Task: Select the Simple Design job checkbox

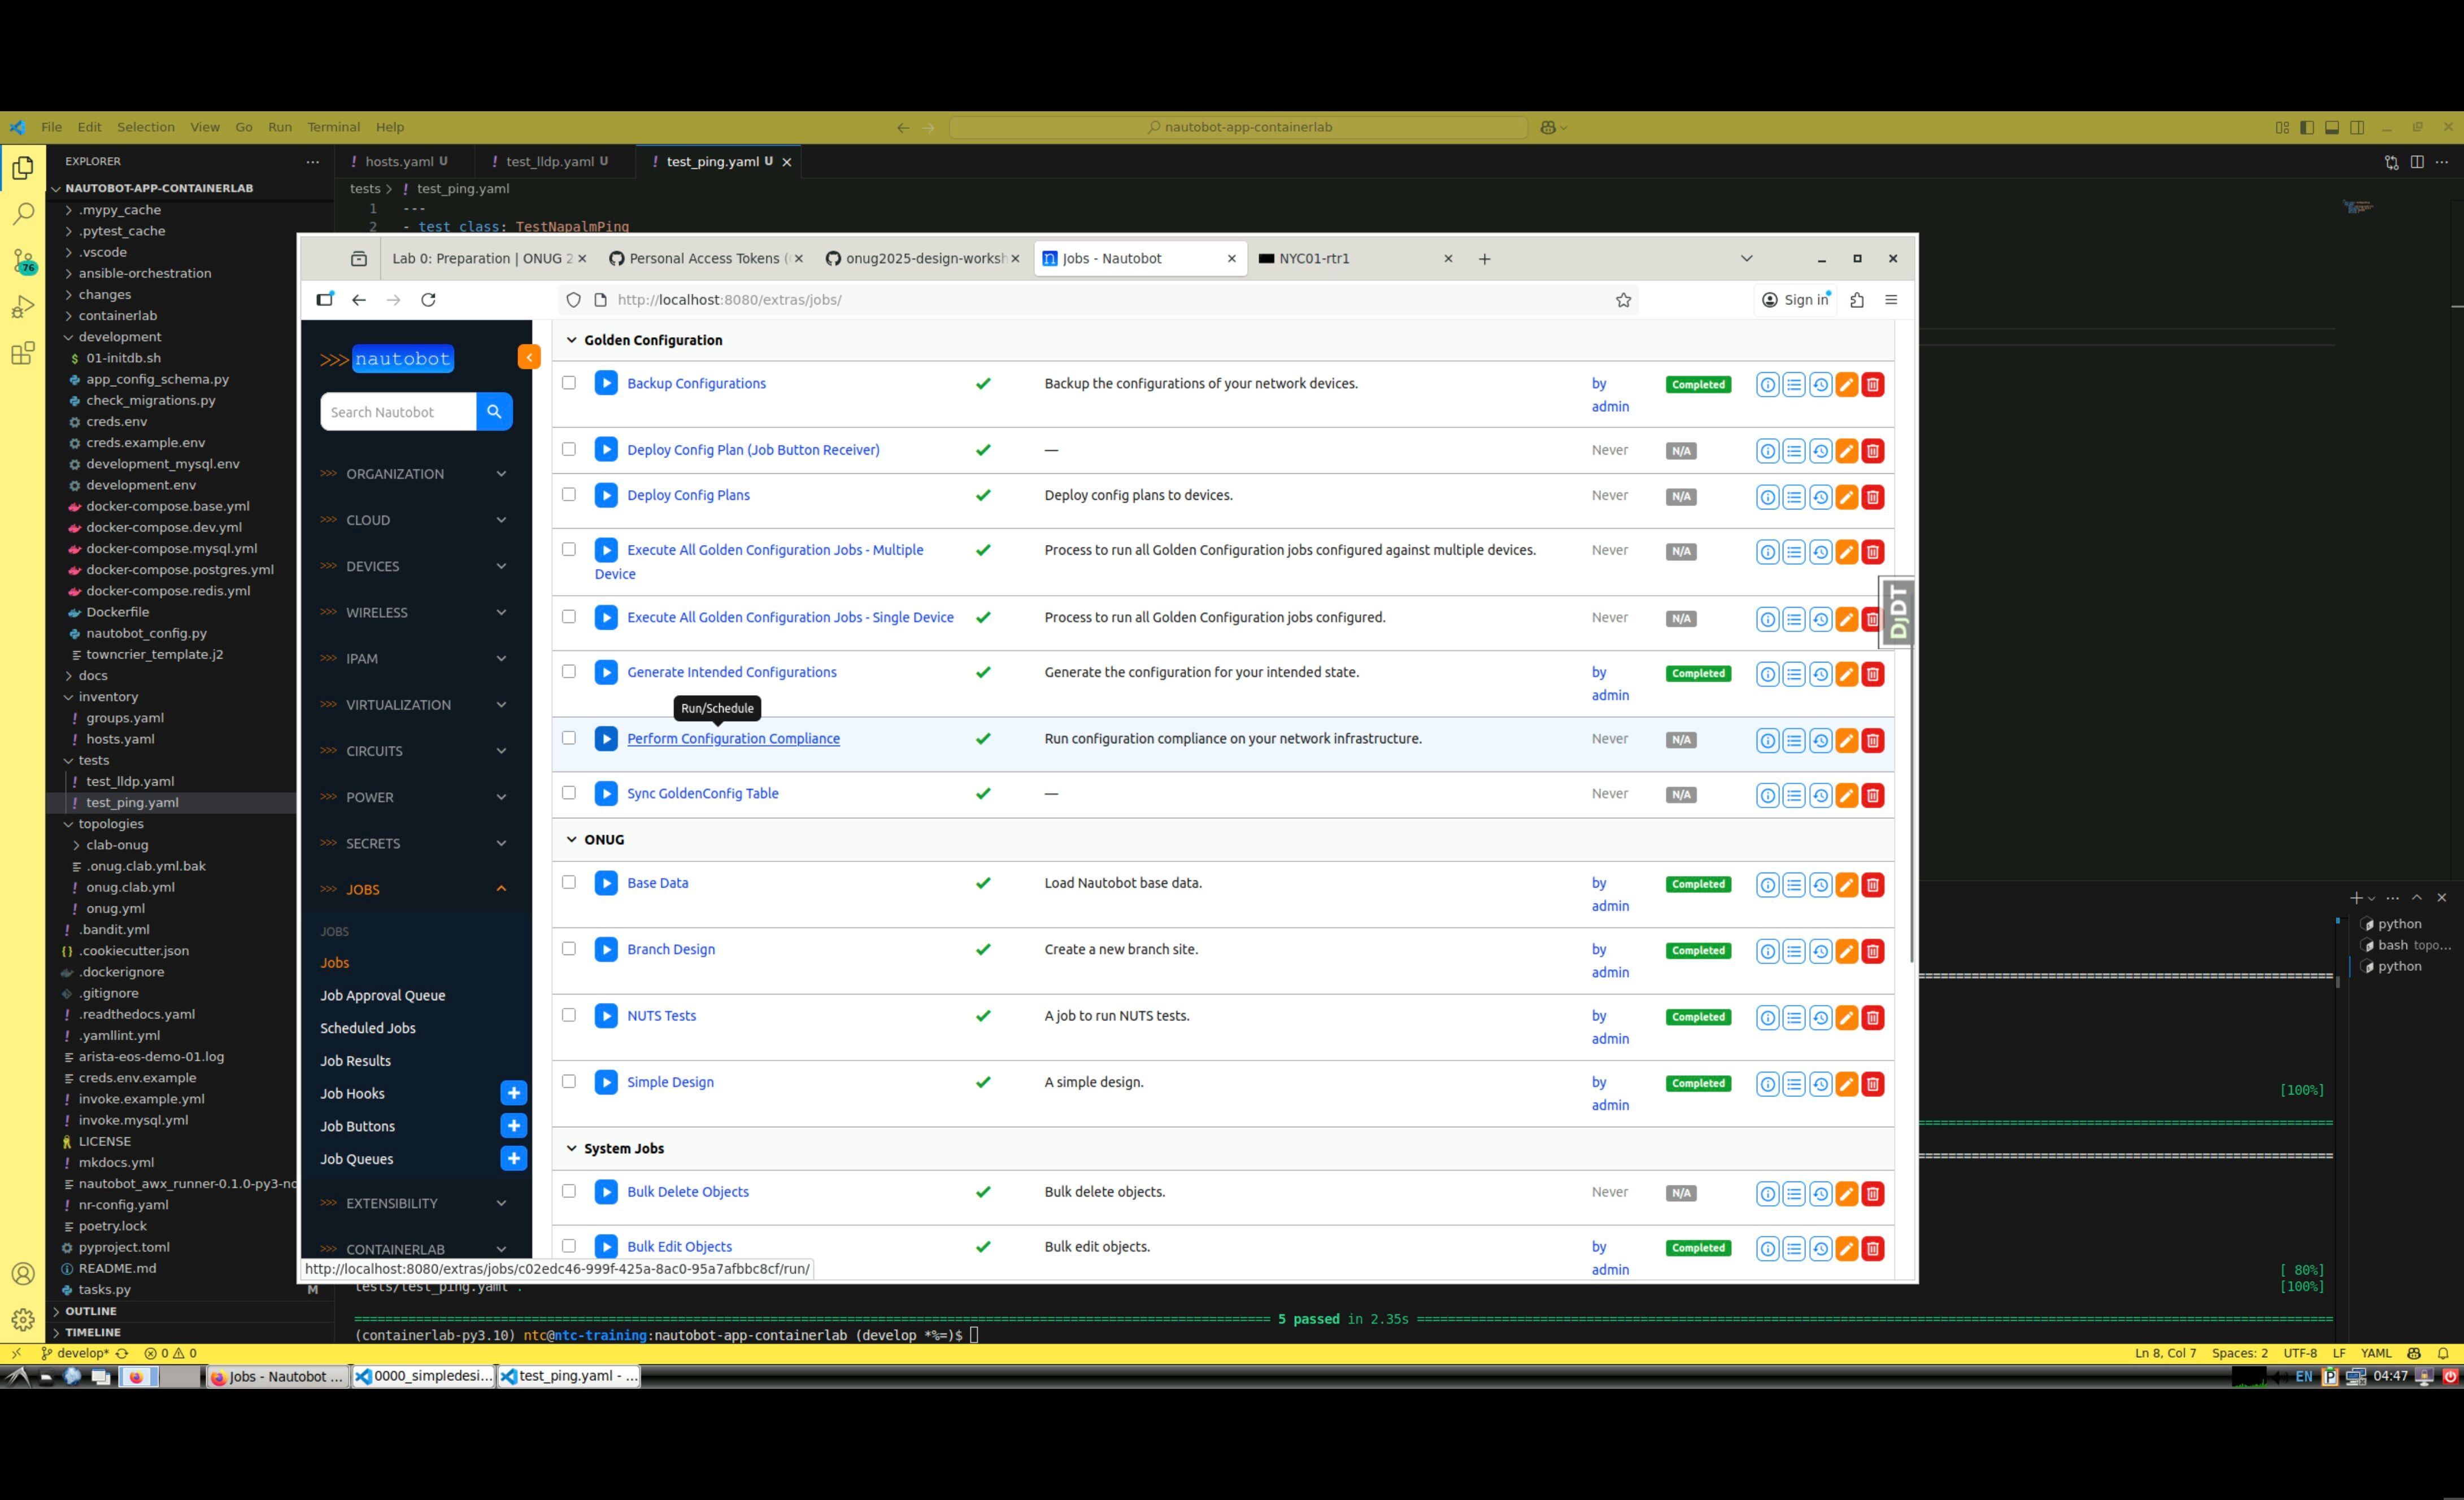Action: point(569,1081)
